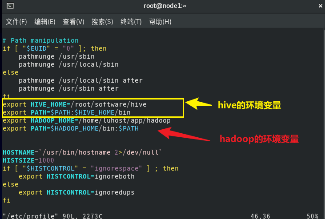Click 'export HISTCONTROL=ignoredups' line

76,192
